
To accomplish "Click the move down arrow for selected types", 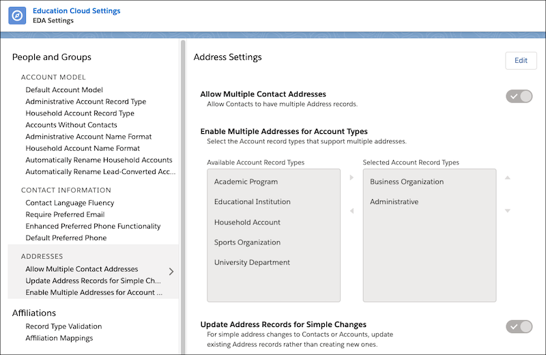I will (508, 211).
